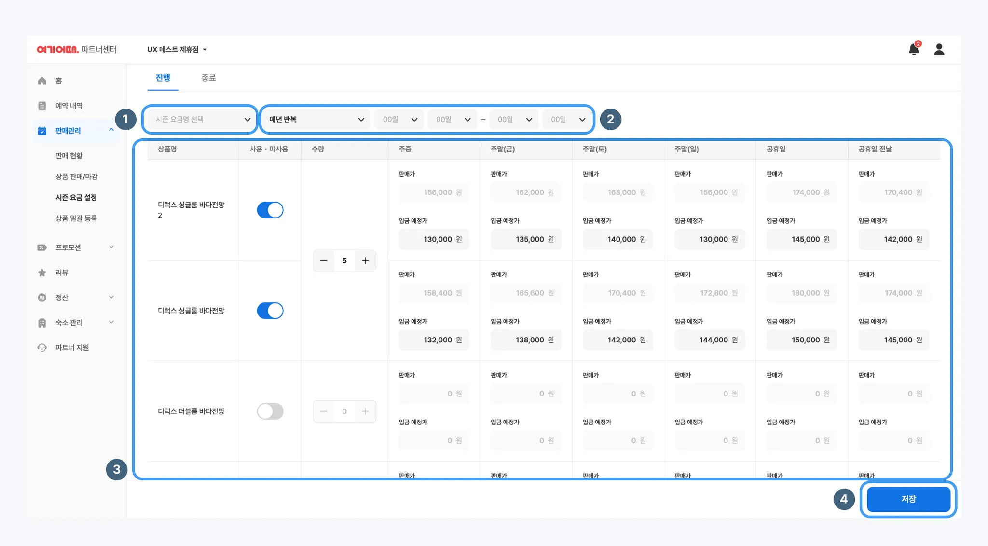This screenshot has height=546, width=988.
Task: Click the 예약 내역 document icon
Action: 42,106
